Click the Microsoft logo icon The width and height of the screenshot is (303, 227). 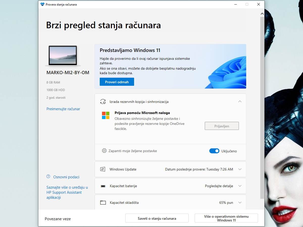106,115
